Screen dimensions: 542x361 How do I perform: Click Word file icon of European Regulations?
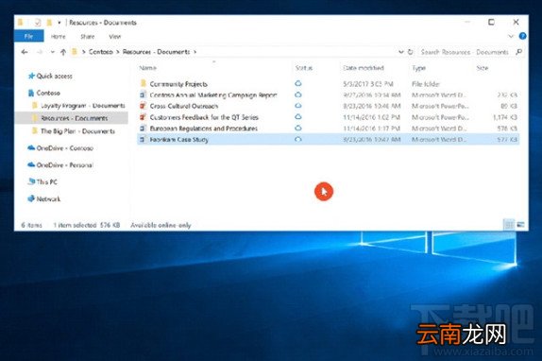point(143,129)
